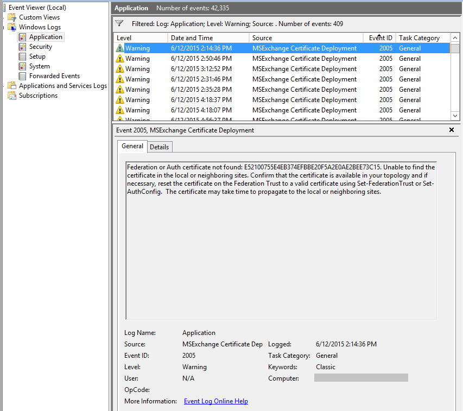Expand Applications and Services Logs node
463x411 pixels.
(x=4, y=86)
